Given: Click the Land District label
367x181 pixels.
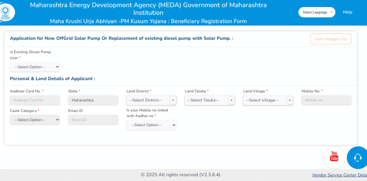Looking at the screenshot, I should tap(139, 91).
